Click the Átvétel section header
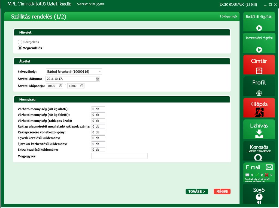Viewport: 279px width, 208px height. coord(122,61)
